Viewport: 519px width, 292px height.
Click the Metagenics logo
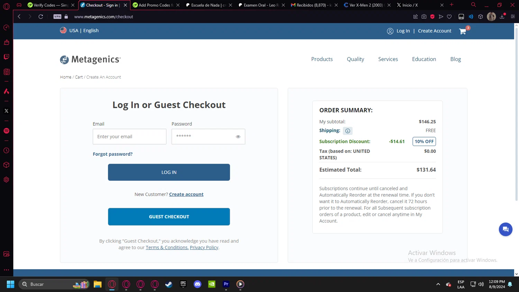(90, 60)
